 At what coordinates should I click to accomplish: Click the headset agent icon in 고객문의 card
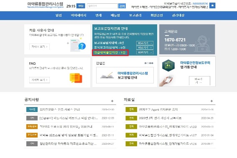click(x=202, y=44)
